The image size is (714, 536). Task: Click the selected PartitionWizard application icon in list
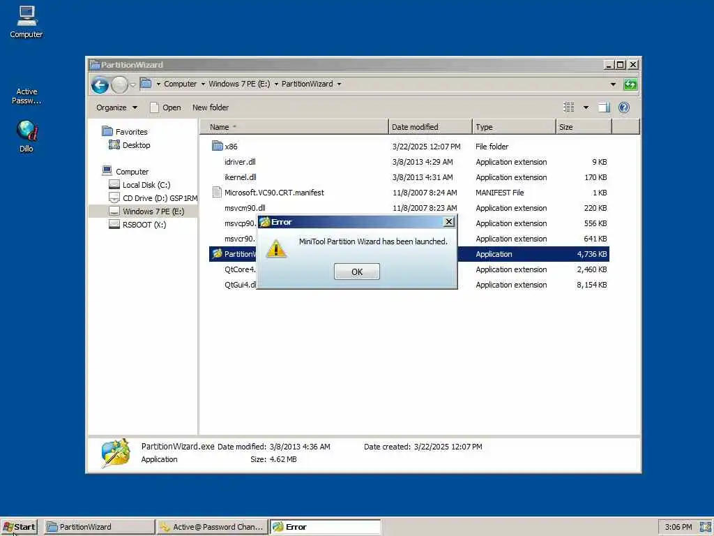[218, 253]
